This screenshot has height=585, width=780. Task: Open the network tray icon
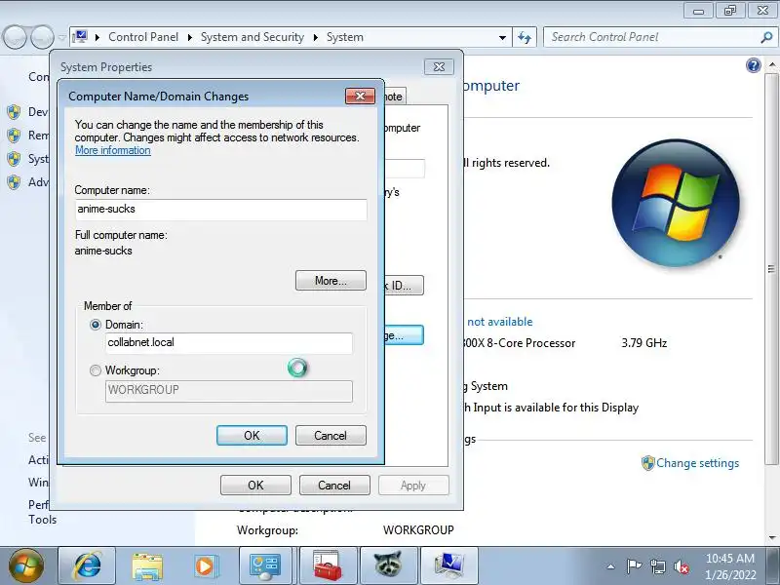[x=657, y=566]
